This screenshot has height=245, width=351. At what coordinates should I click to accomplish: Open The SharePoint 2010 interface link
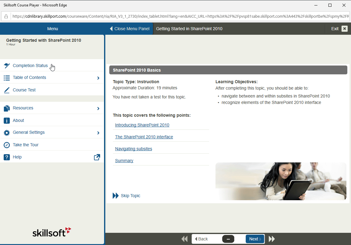144,137
